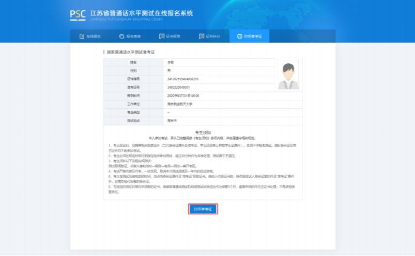The width and height of the screenshot is (415, 256).
Task: Click the work unit 南京航空航天大学
Action: point(179,104)
